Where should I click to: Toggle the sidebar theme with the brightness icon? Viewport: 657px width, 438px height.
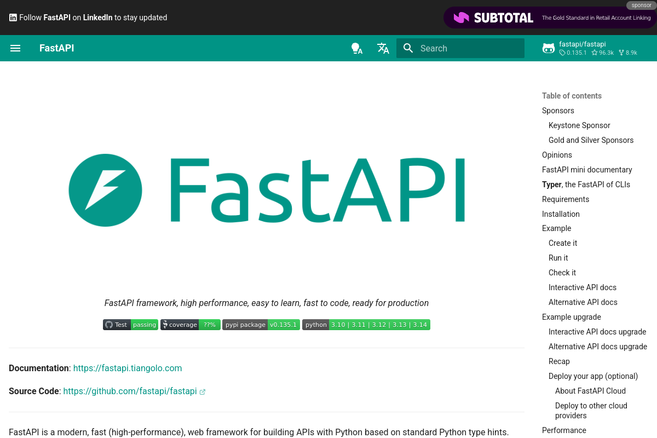point(357,48)
